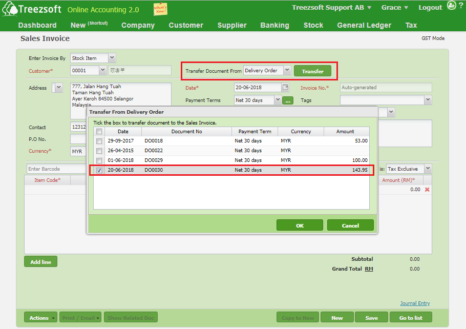Open the Grace user menu
Screen dimensions: 466x329
click(395, 8)
